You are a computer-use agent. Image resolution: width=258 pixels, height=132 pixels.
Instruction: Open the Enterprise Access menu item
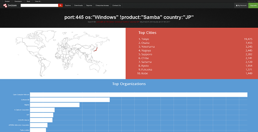pos(102,5)
